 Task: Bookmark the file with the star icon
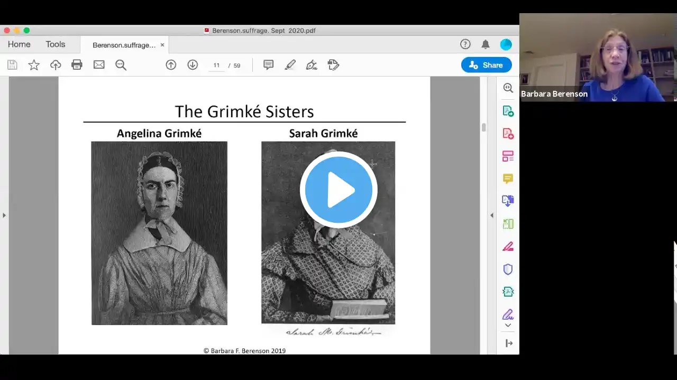pos(34,65)
